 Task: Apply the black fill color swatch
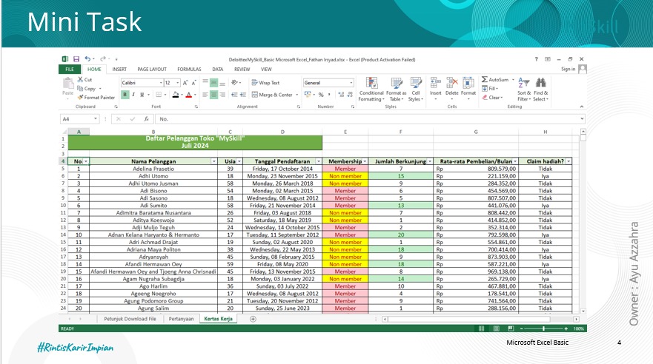(x=176, y=95)
